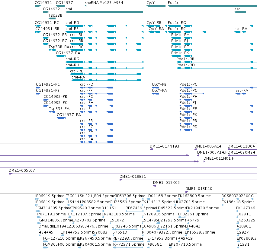This screenshot has height=249, width=257.
Task: Click transcript crol-RH label
Action: [72, 65]
